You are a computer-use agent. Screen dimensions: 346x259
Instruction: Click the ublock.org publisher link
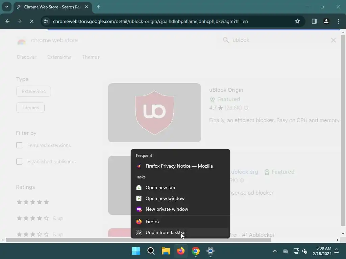pos(244,172)
